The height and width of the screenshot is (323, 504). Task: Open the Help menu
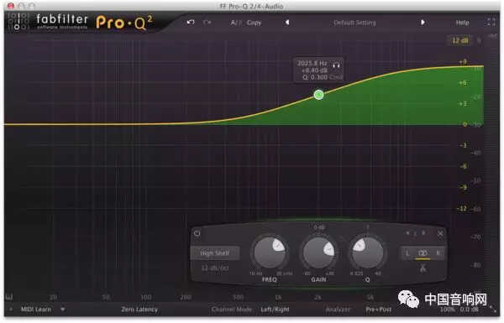tap(462, 23)
